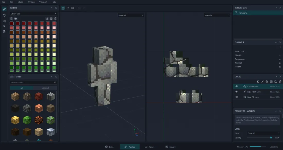Click the search magnifier in Asset Shelf
The image size is (283, 150).
55,83
